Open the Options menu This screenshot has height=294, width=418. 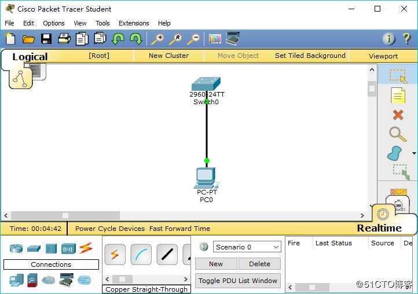(54, 23)
